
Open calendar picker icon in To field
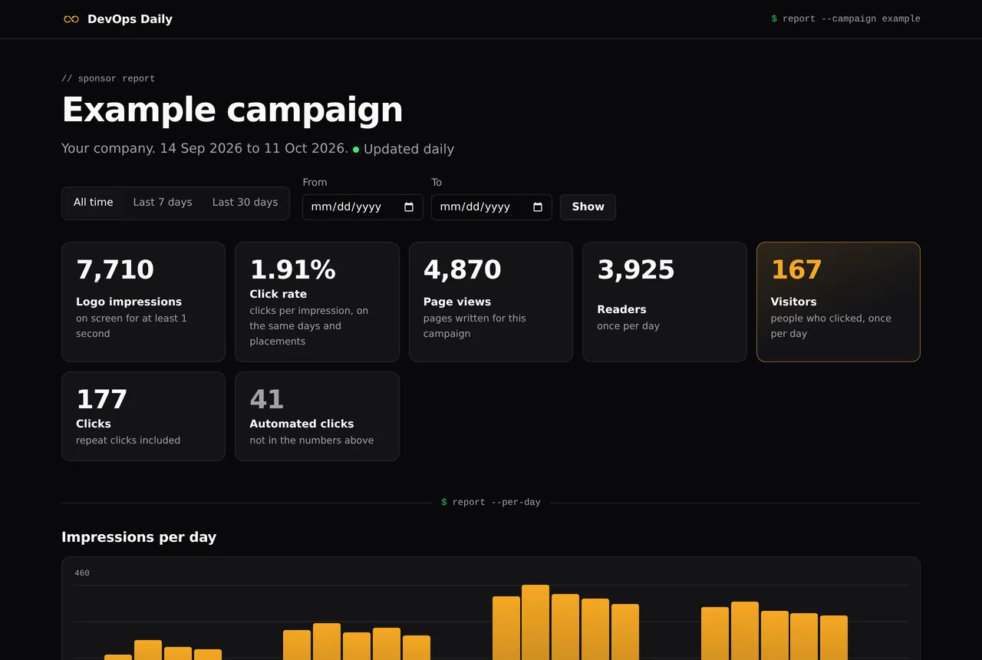click(538, 207)
